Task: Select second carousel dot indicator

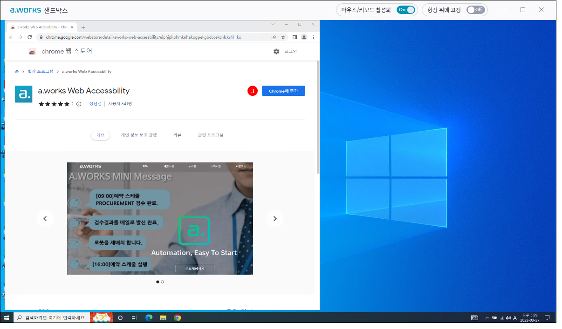Action: [x=162, y=282]
